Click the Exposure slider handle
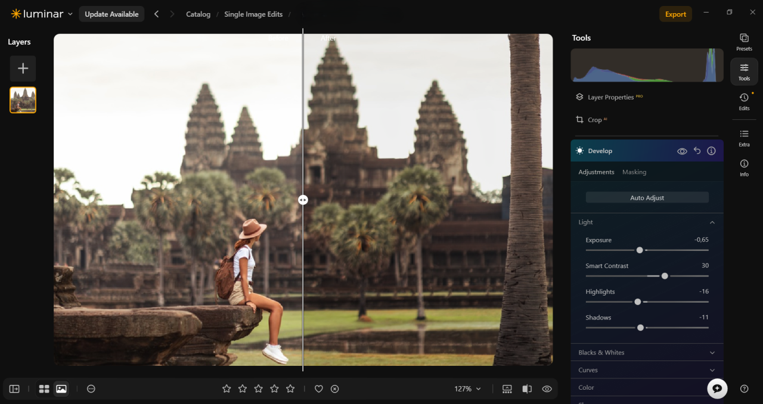The height and width of the screenshot is (404, 763). [640, 250]
